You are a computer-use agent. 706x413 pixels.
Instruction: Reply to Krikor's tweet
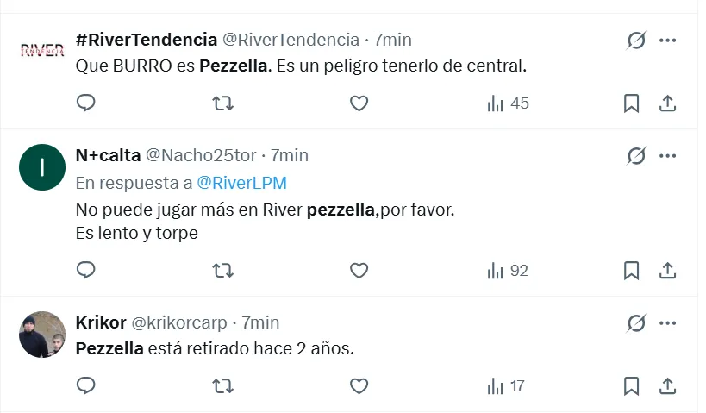pyautogui.click(x=86, y=385)
